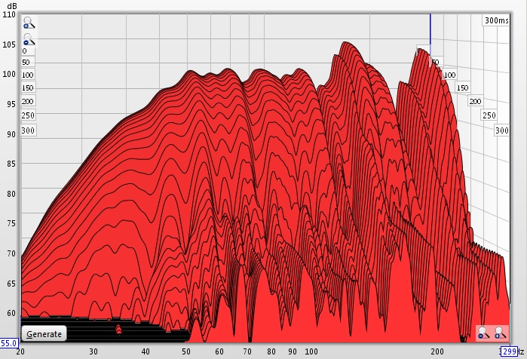Click the 250 label on right time scale
Screen dimensions: 527x359
(489, 115)
